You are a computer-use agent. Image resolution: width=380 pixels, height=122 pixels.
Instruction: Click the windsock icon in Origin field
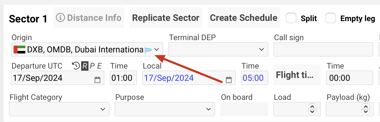tap(148, 50)
